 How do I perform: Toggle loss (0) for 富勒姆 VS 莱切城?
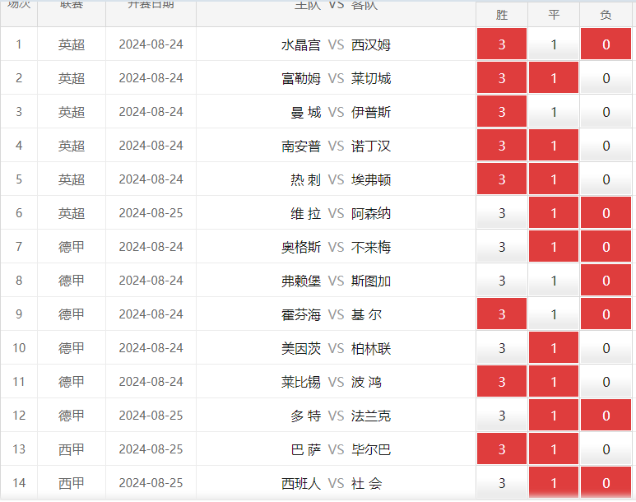(x=606, y=77)
